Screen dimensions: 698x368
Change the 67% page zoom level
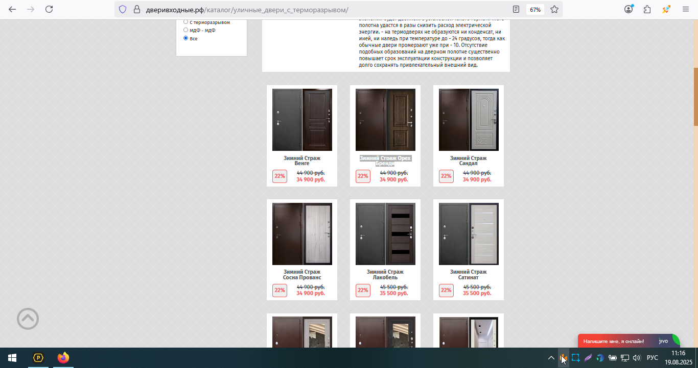pyautogui.click(x=535, y=9)
